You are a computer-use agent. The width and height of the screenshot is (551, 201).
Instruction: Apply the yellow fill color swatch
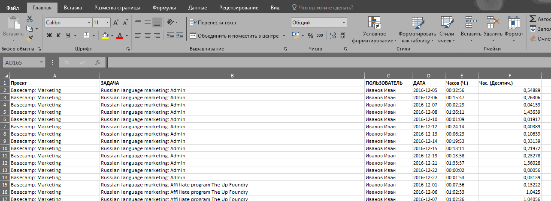click(x=105, y=35)
